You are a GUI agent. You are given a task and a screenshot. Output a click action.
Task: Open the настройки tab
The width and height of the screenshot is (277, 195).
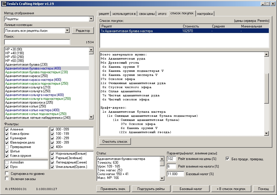[205, 14]
